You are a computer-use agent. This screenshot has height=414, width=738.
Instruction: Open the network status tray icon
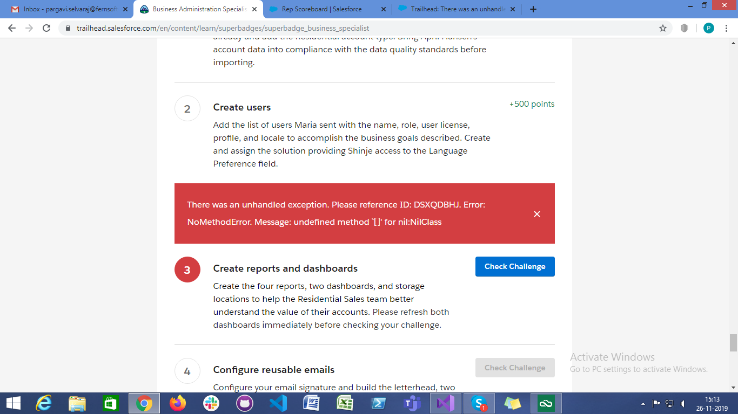pyautogui.click(x=669, y=403)
